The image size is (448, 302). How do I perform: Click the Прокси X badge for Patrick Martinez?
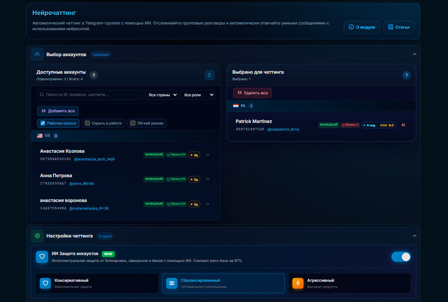click(350, 125)
